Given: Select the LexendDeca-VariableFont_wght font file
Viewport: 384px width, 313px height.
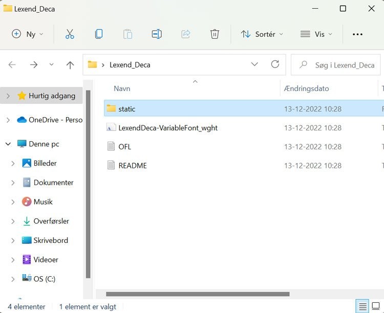Looking at the screenshot, I should pyautogui.click(x=167, y=128).
